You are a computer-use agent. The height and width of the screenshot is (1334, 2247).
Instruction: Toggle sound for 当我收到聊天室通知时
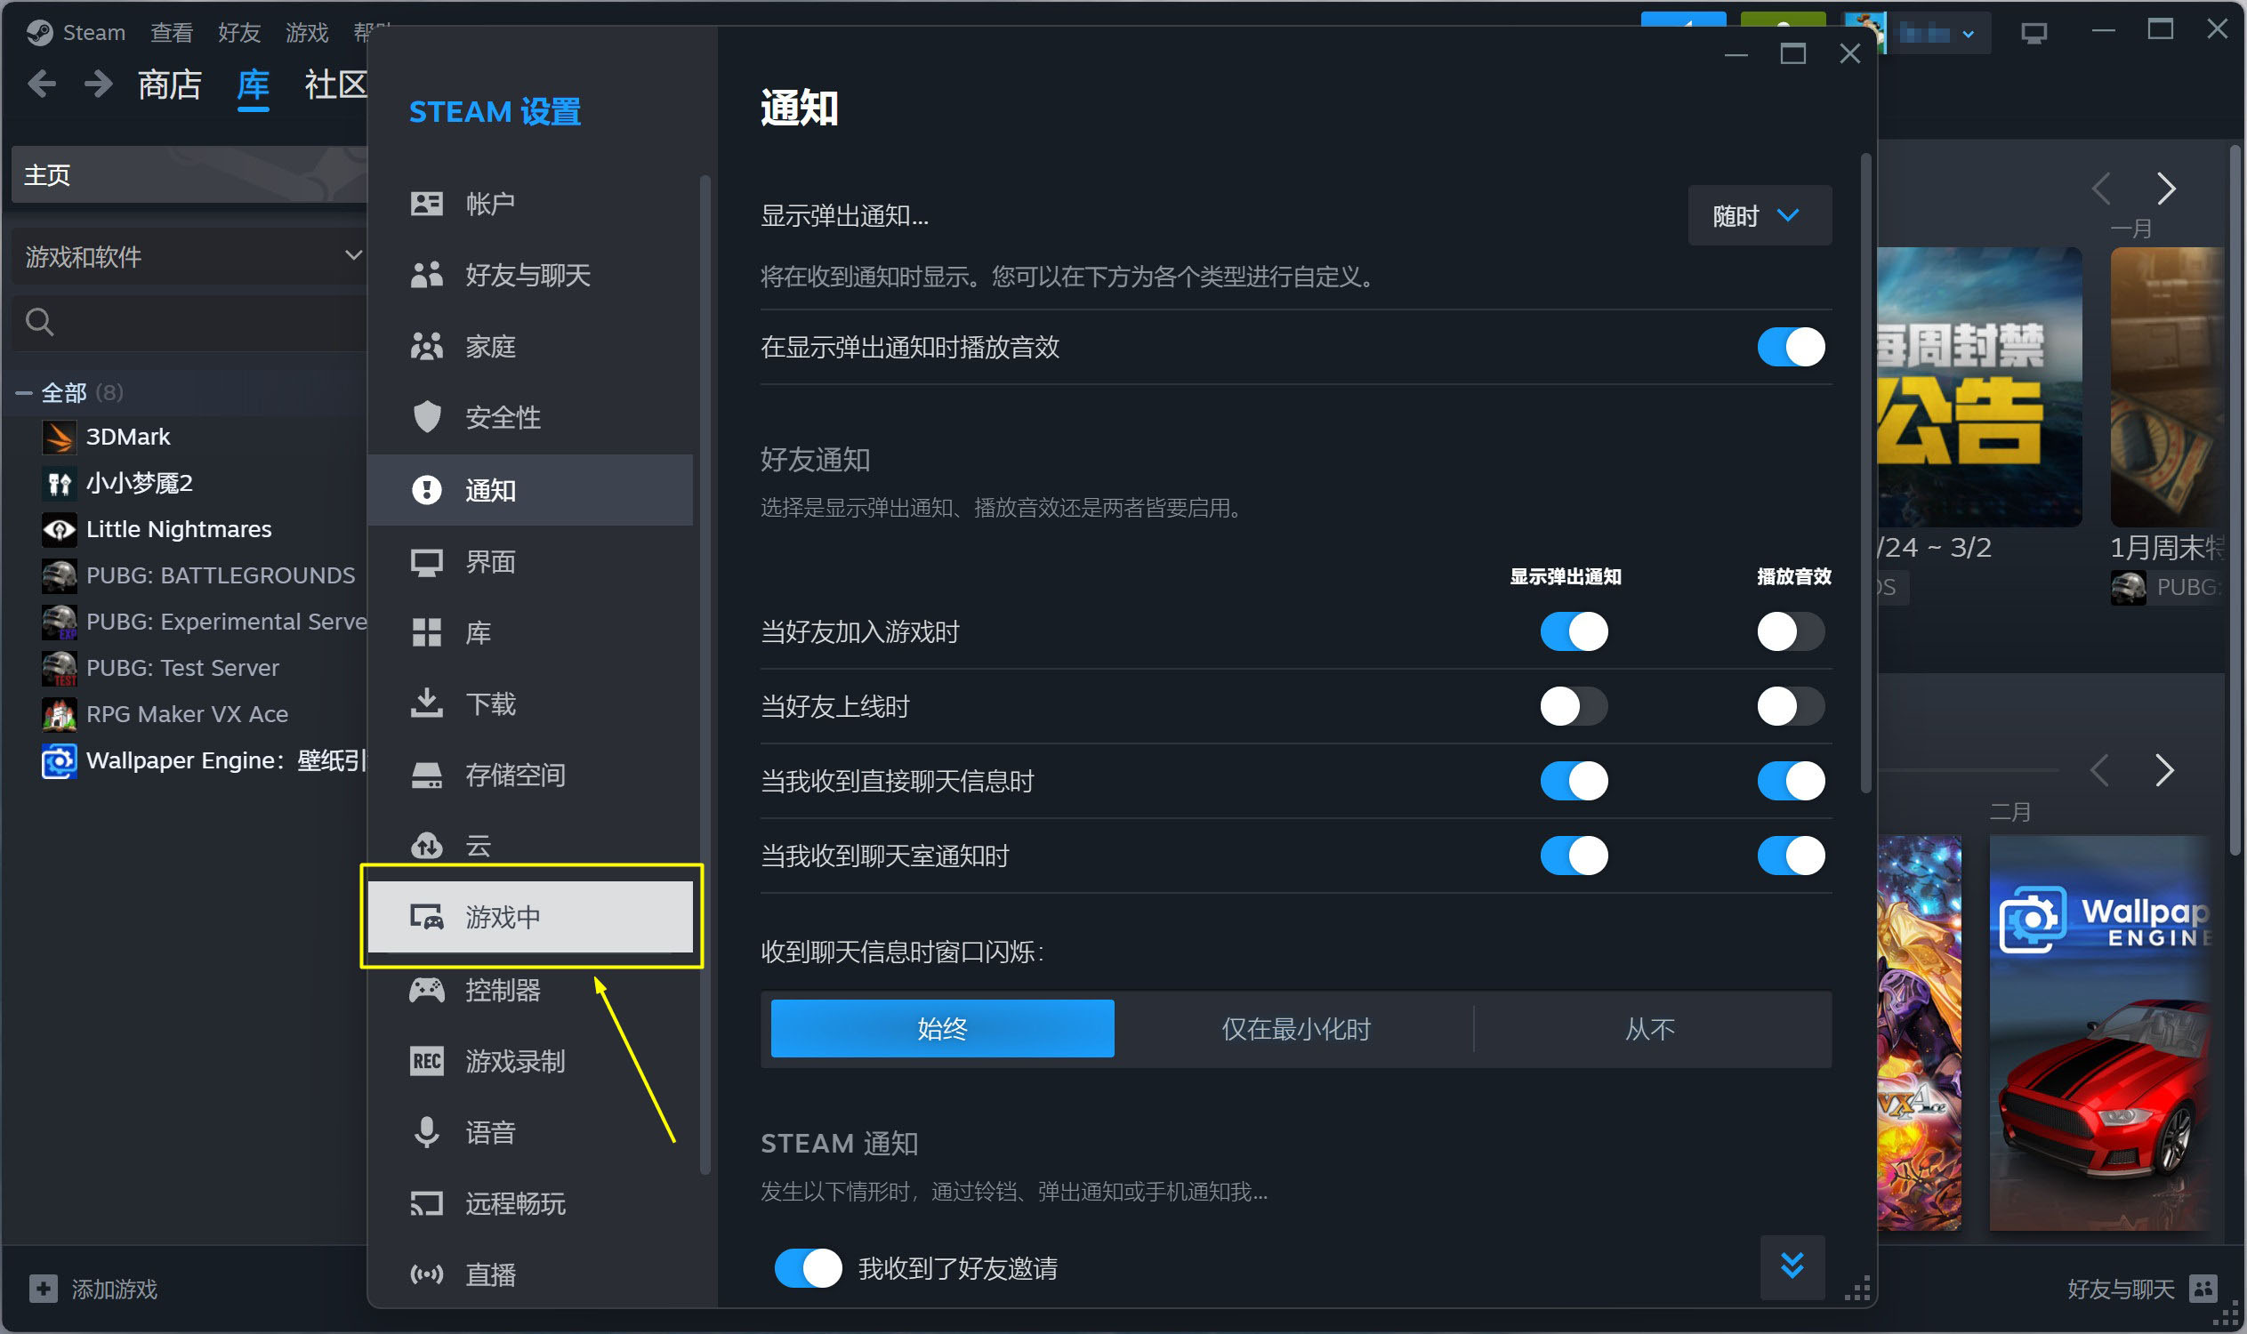click(1791, 855)
